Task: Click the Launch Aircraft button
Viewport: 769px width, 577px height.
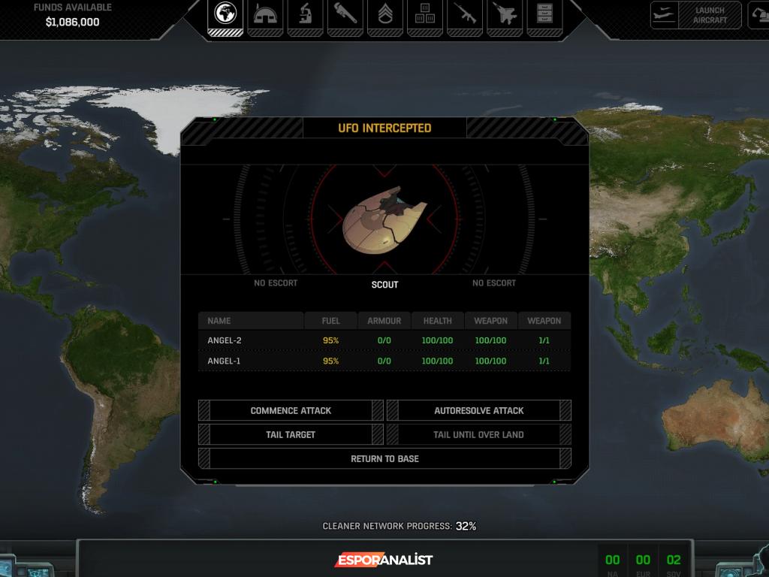Action: [x=696, y=15]
